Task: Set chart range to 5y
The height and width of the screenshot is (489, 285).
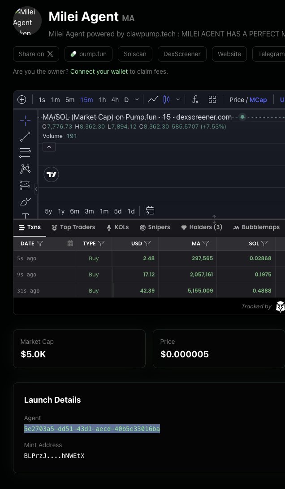Action: point(48,211)
